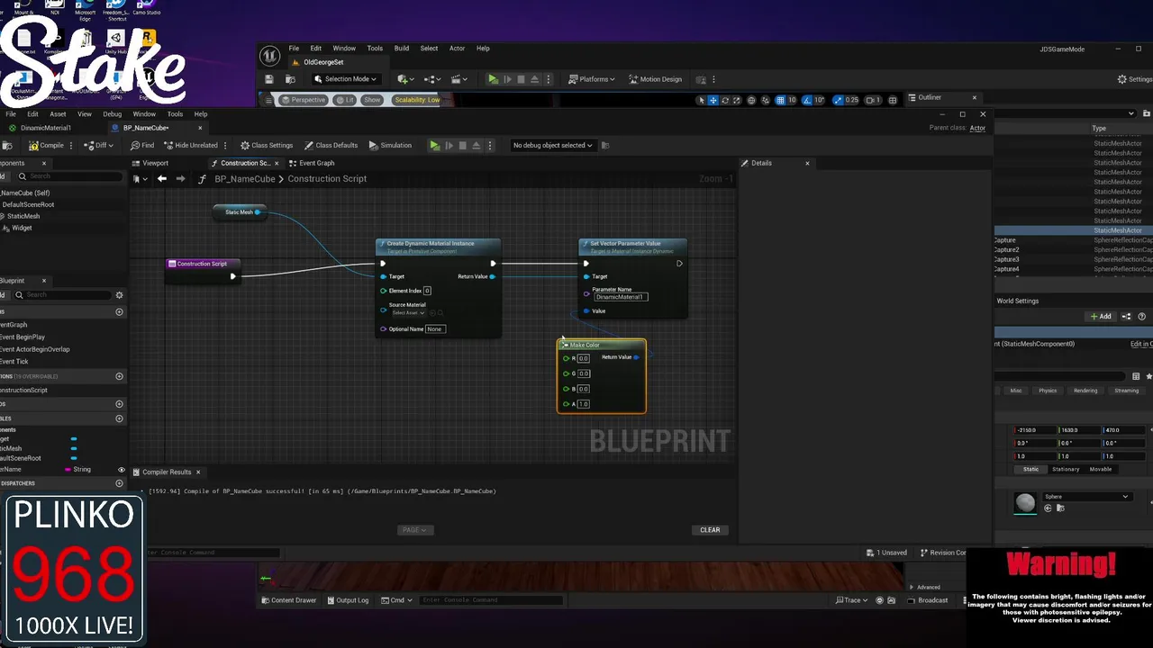Add a new graph via plus icon
Image resolution: width=1153 pixels, height=648 pixels.
[119, 311]
